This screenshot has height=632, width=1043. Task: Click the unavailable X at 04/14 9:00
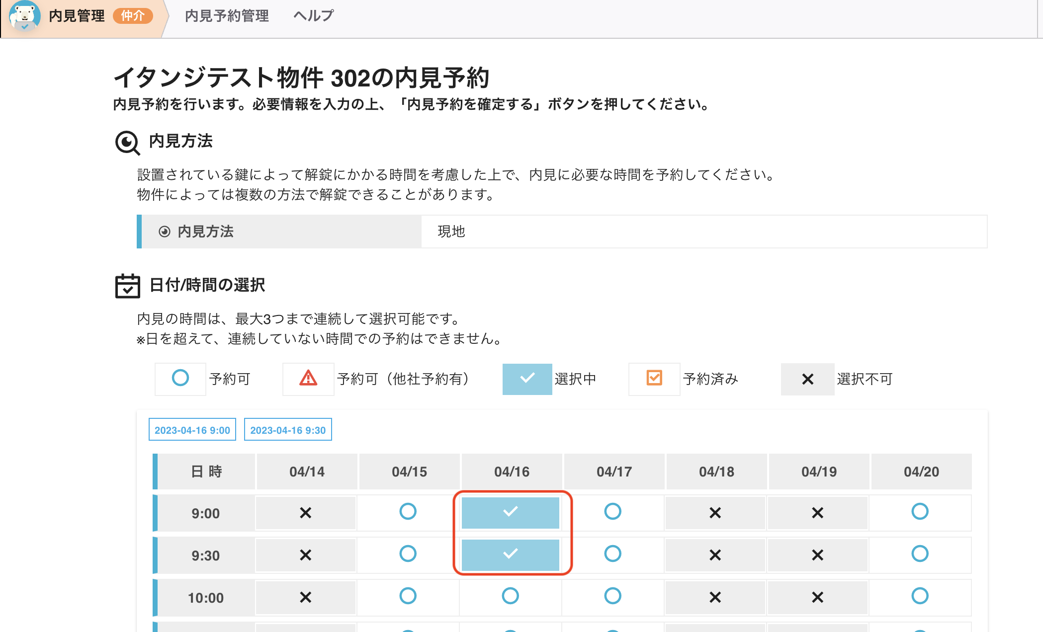(306, 513)
